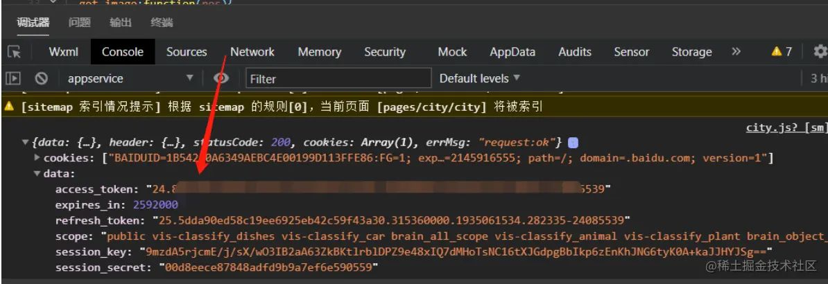Clear console with the ban icon

(41, 79)
